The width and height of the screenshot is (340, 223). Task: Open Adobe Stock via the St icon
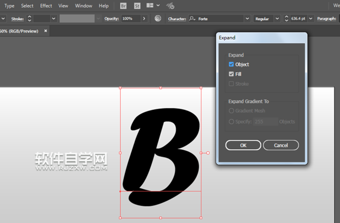click(137, 6)
